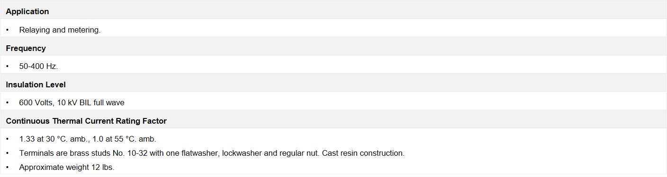
Task: Click the bullet before '1.33 at 30 °C'
Action: (8, 139)
